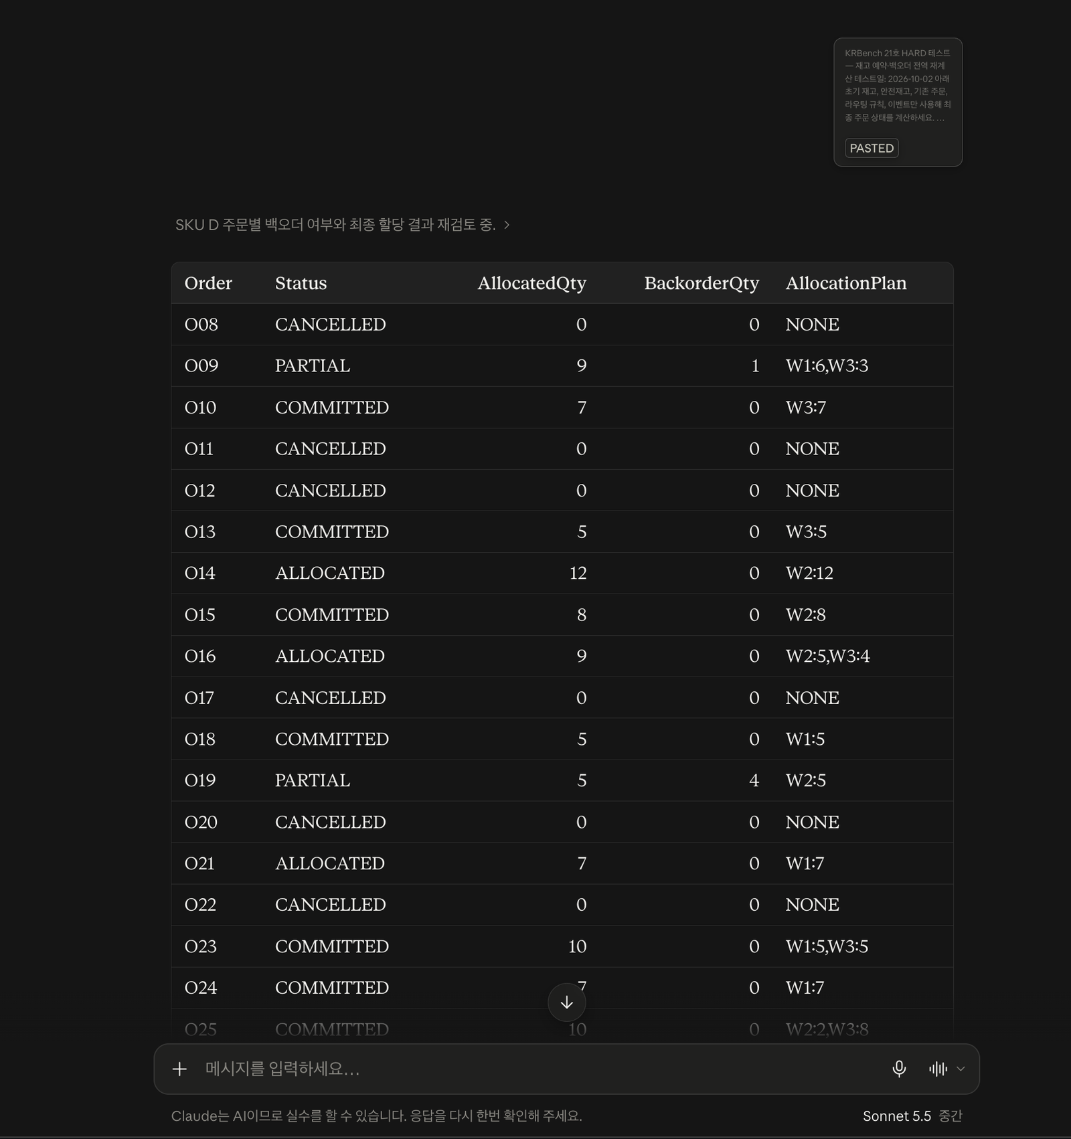Image resolution: width=1071 pixels, height=1139 pixels.
Task: Select the O08 order cell
Action: click(x=201, y=325)
